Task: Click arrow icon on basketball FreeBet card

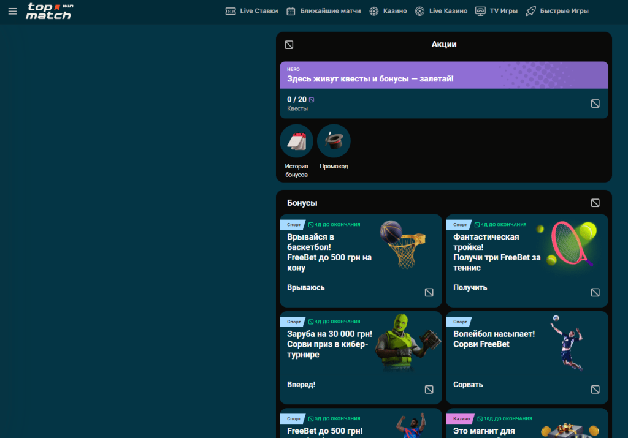Action: (x=429, y=292)
